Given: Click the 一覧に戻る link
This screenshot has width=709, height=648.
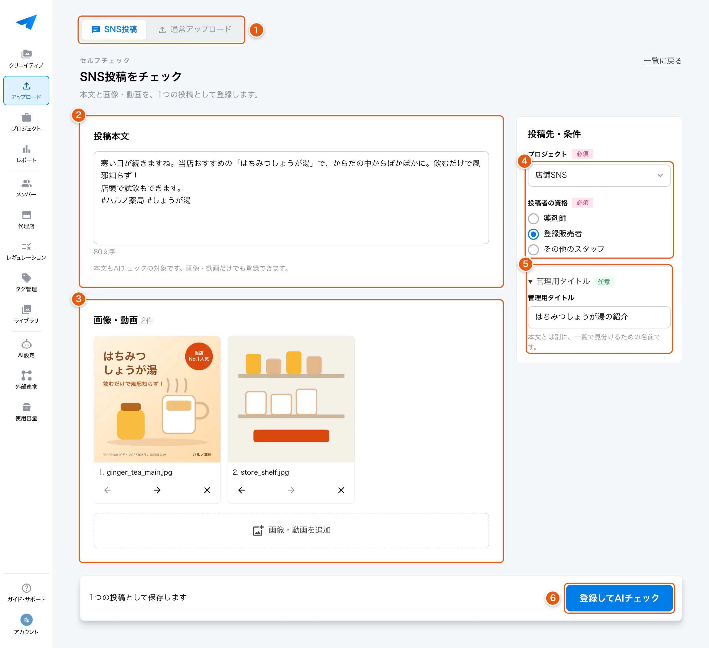Looking at the screenshot, I should point(662,61).
